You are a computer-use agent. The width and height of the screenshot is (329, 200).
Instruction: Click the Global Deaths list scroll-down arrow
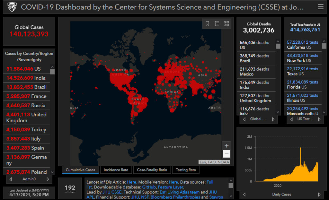(278, 112)
